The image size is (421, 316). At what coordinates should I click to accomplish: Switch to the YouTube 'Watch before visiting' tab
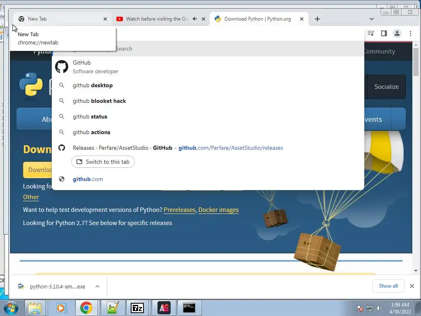tap(157, 19)
